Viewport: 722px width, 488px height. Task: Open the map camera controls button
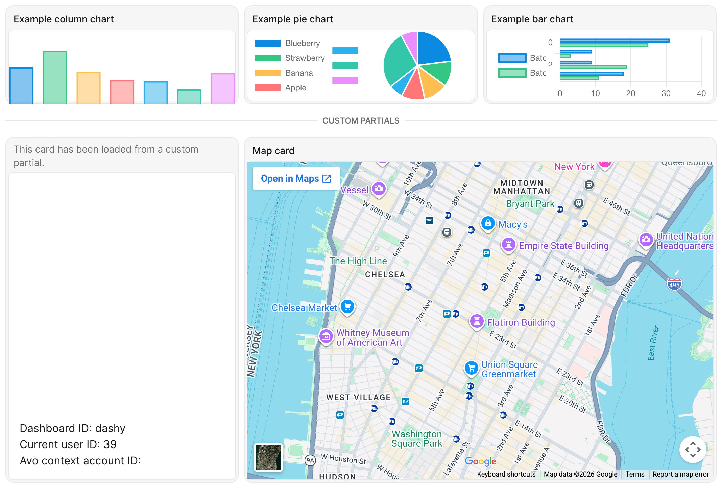tap(693, 450)
